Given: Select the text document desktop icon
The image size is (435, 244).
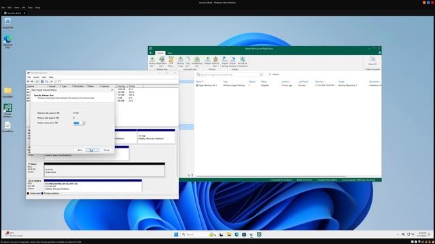Looking at the screenshot, I should (7, 127).
